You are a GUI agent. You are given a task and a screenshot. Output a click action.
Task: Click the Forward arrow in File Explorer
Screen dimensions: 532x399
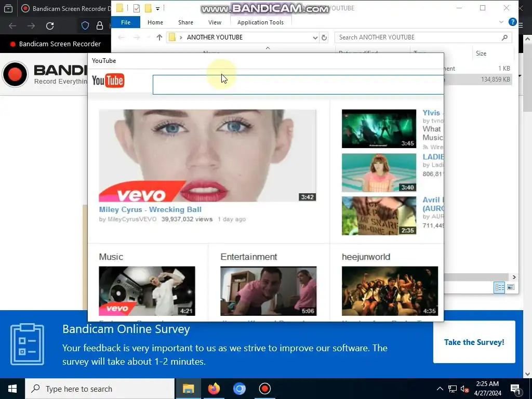click(137, 37)
